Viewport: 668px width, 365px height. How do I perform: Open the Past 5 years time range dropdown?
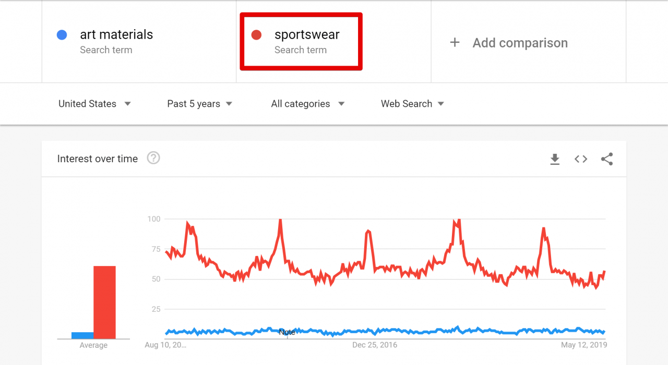[199, 104]
